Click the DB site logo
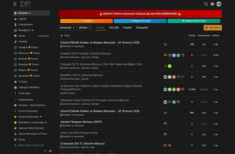Screen dimensions: 235x154 pos(26,4)
